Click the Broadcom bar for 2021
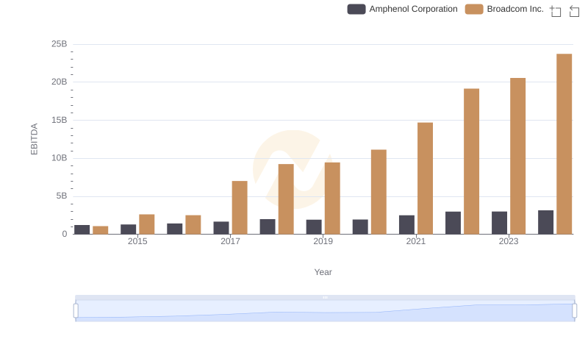The height and width of the screenshot is (339, 588). [426, 178]
